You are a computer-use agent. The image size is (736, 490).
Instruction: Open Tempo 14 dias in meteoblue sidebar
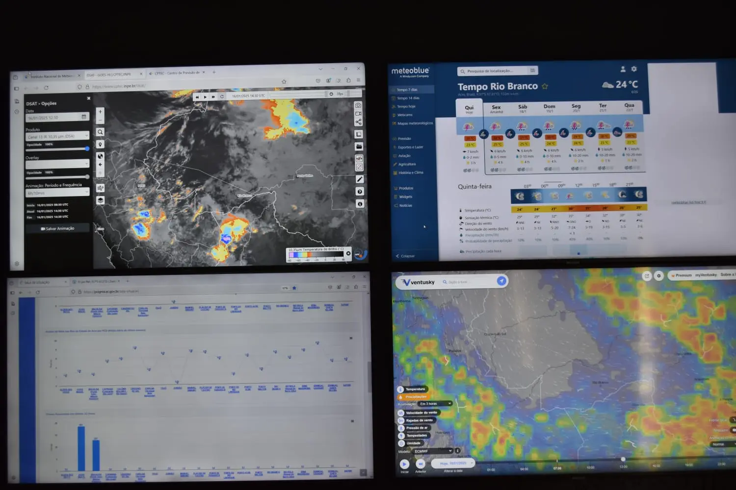pyautogui.click(x=408, y=98)
